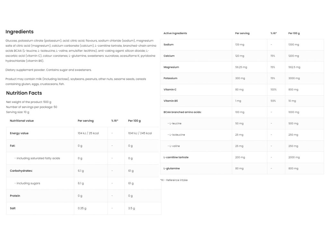Click the Energy value row label
Viewport: 329px width, 247px height.
click(19, 133)
